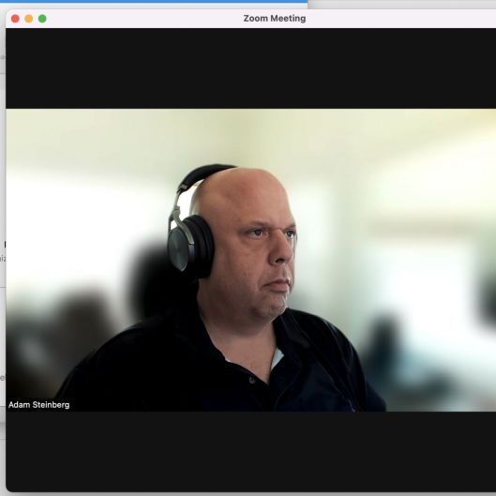This screenshot has height=496, width=496.
Task: Click the headphone ear cup in the video
Action: [x=189, y=248]
